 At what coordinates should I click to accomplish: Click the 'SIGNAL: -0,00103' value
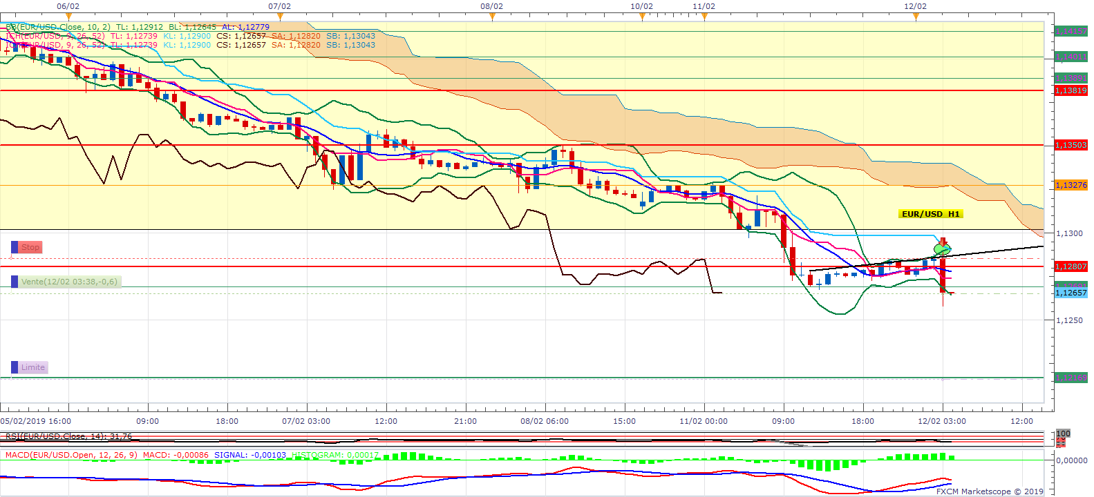click(250, 455)
